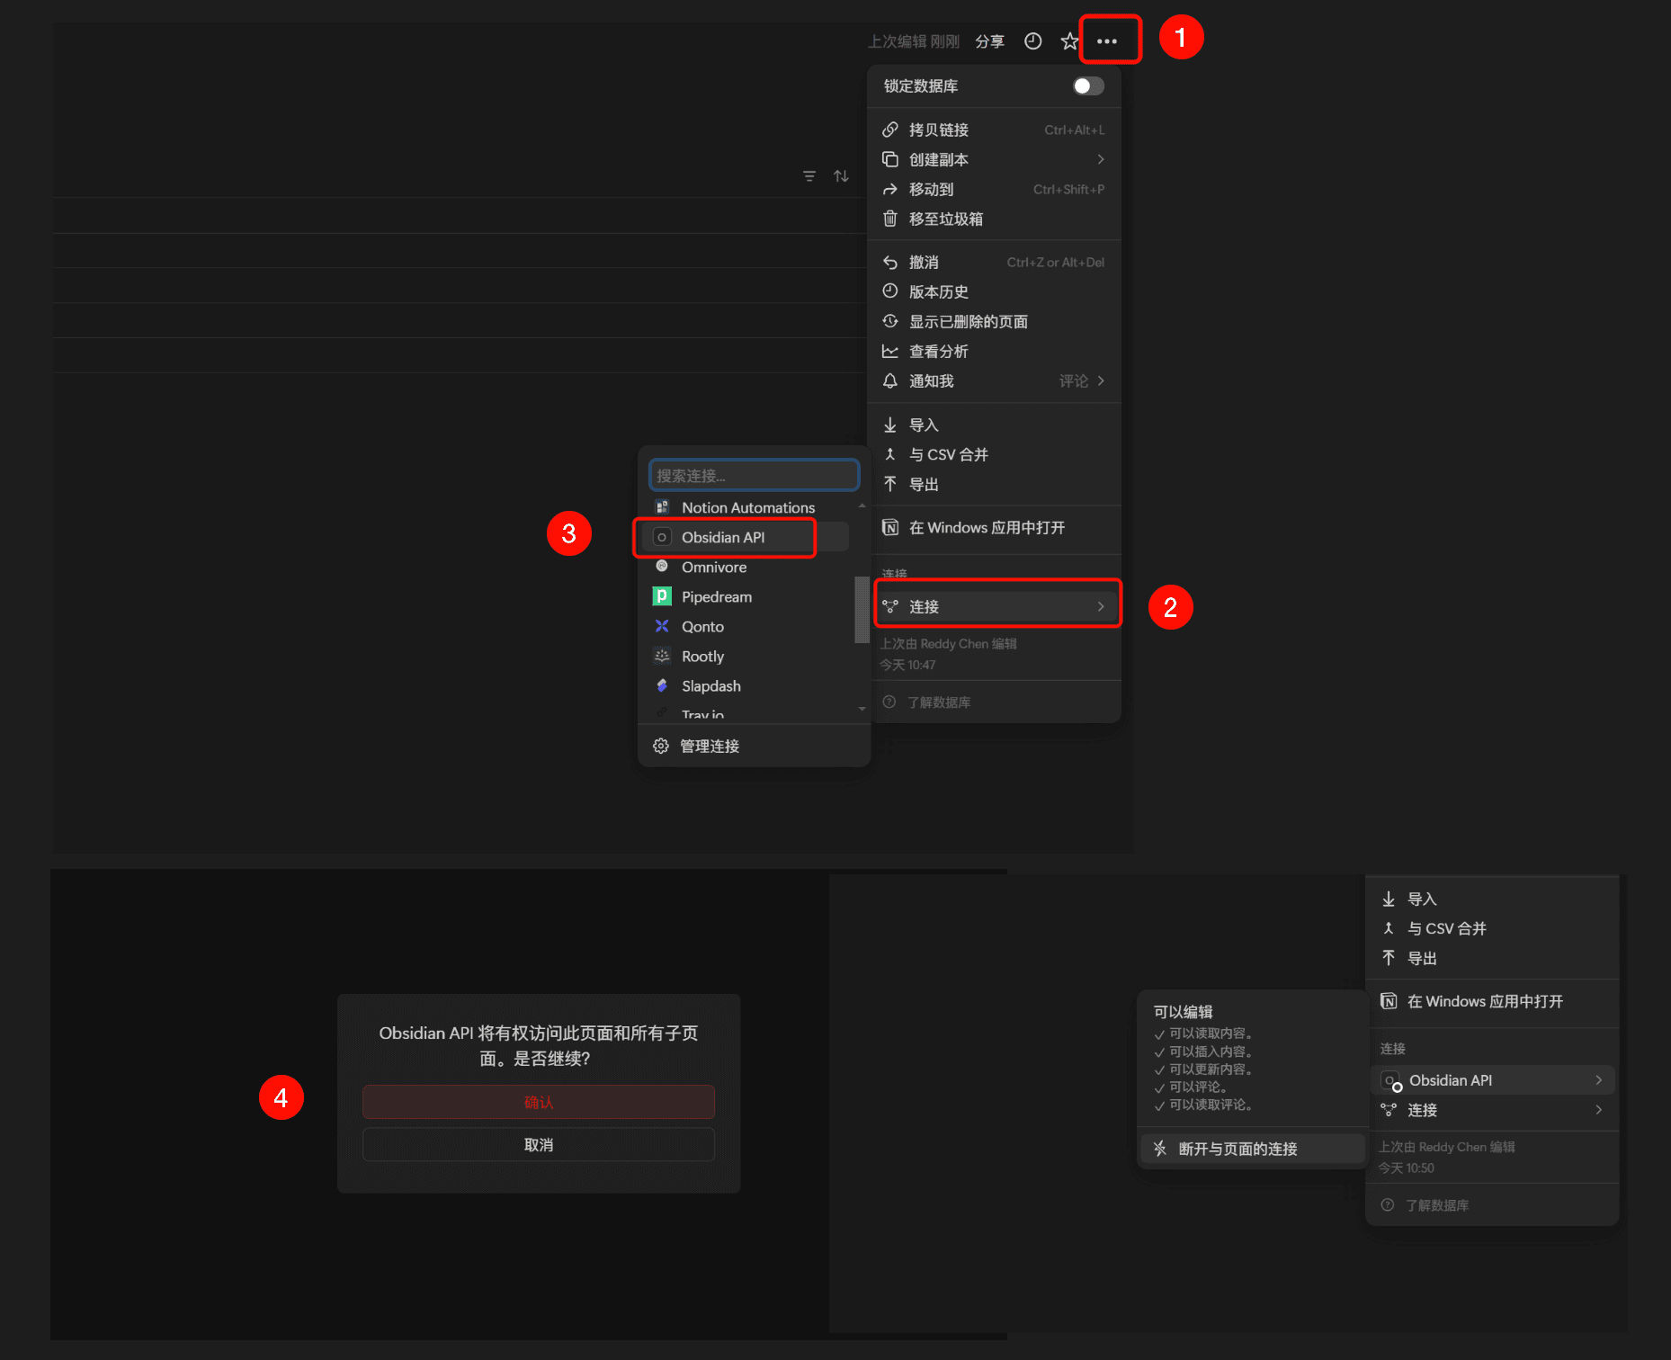This screenshot has width=1671, height=1360.
Task: Open the three-dot more options menu
Action: pyautogui.click(x=1107, y=41)
